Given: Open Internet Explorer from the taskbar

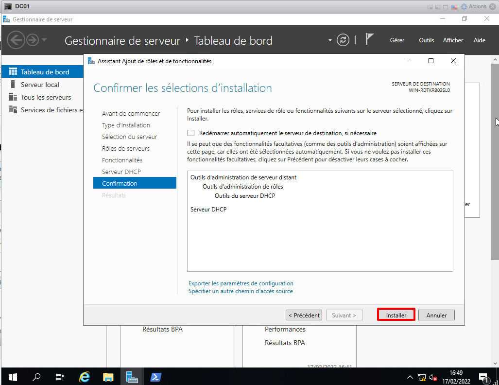Looking at the screenshot, I should click(85, 377).
